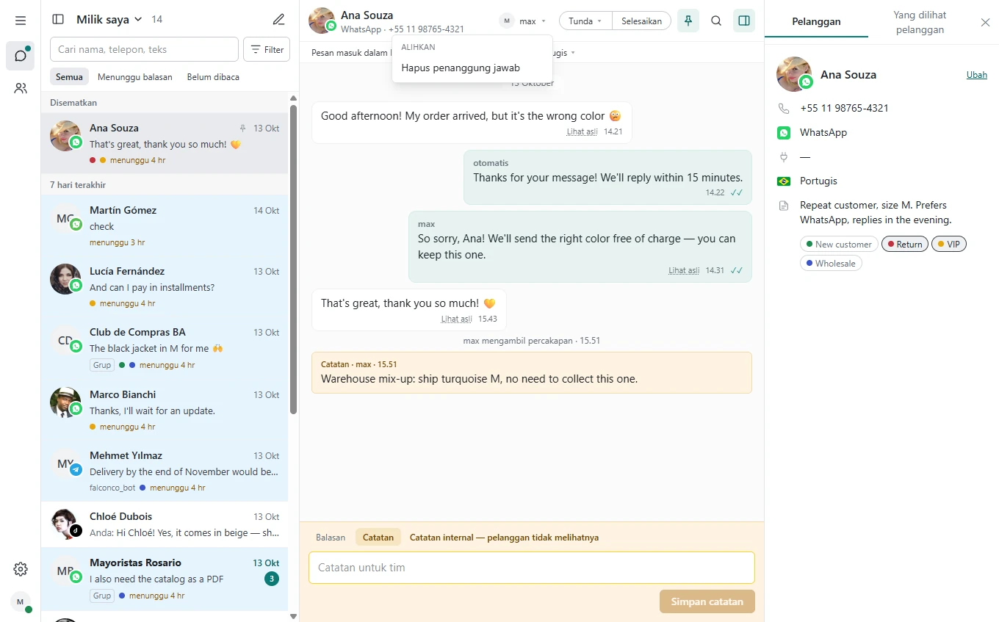Open Yang dilihat pelanggan tab
Screen dimensions: 999x622
[x=920, y=22]
